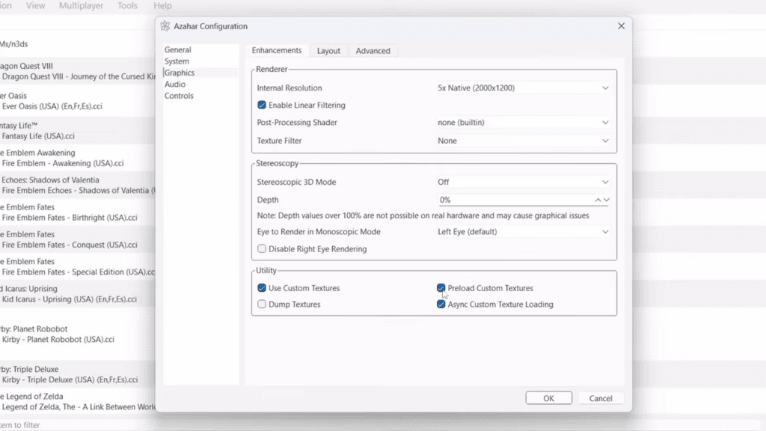The height and width of the screenshot is (431, 766).
Task: Select Fire Emblem Fates - Special Edition entry
Action: click(x=77, y=267)
